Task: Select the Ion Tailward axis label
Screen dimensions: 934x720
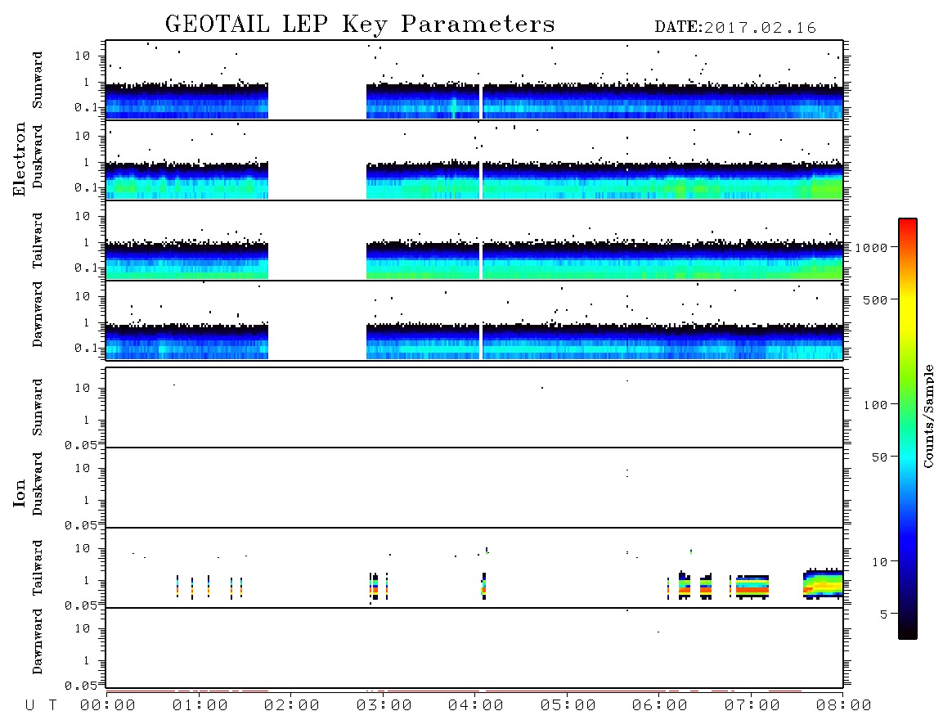Action: pyautogui.click(x=38, y=567)
